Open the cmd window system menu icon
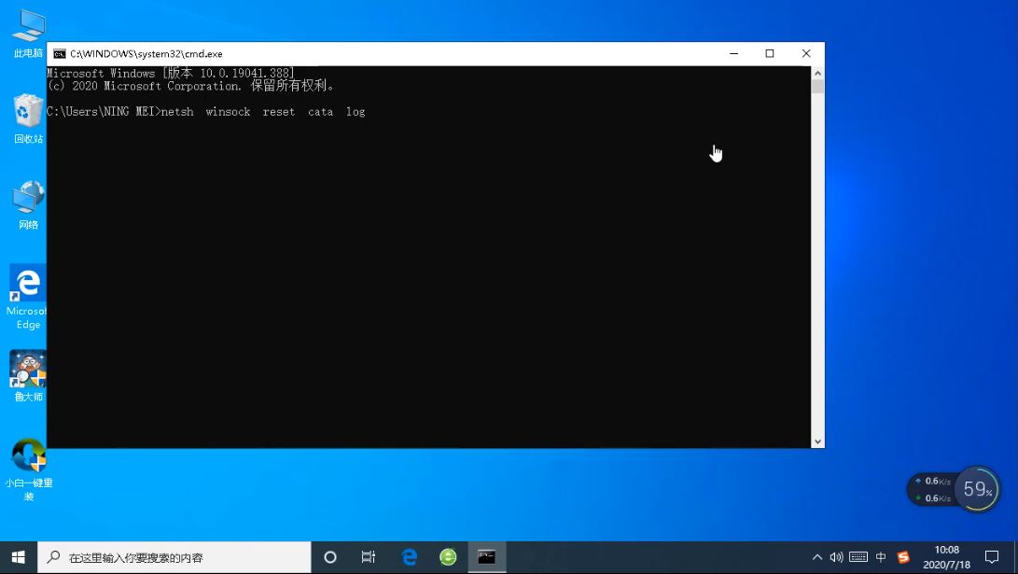The image size is (1018, 574). pyautogui.click(x=60, y=54)
